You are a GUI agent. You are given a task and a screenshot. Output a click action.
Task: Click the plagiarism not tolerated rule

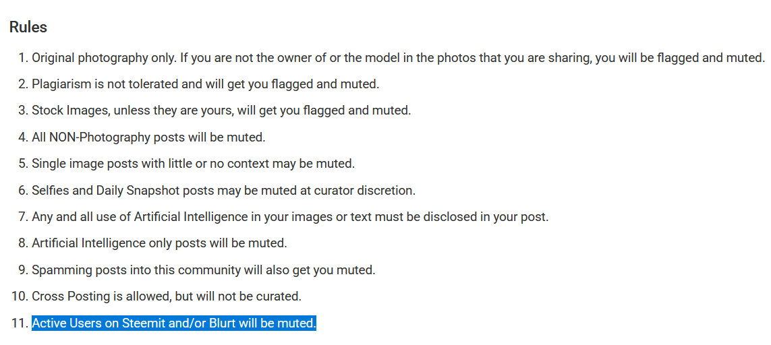tap(205, 84)
